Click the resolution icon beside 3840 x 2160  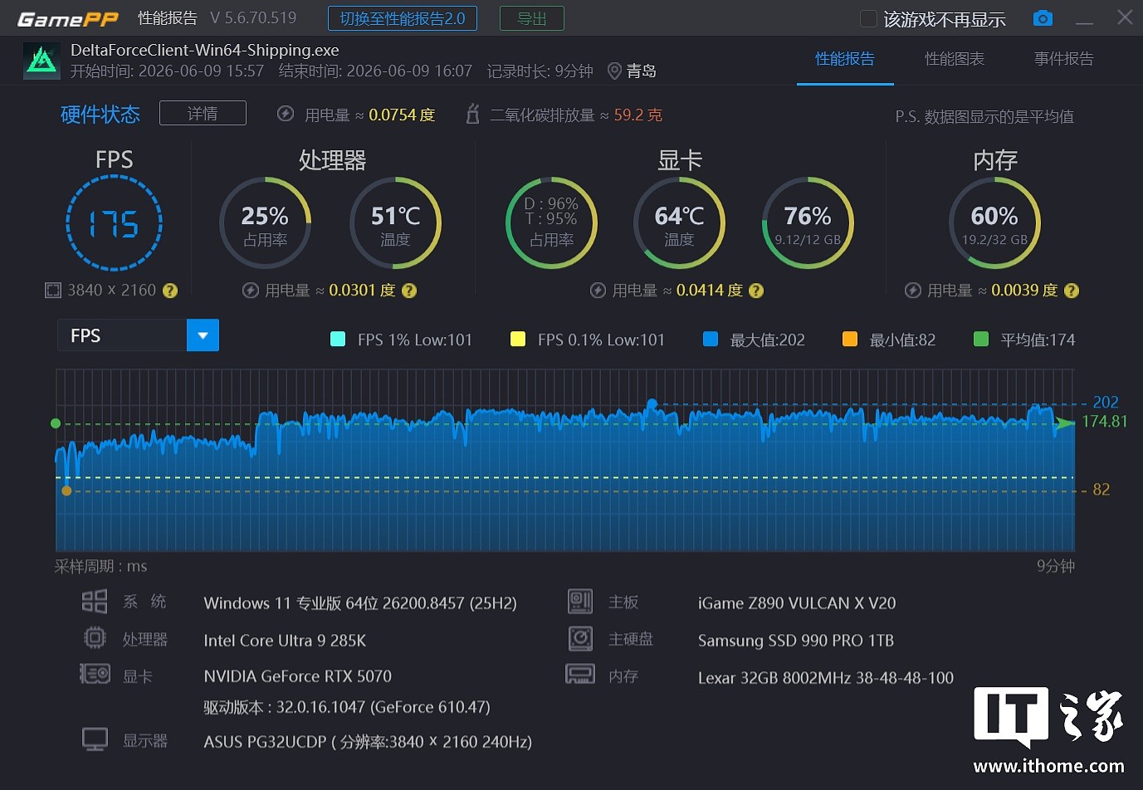tap(53, 290)
